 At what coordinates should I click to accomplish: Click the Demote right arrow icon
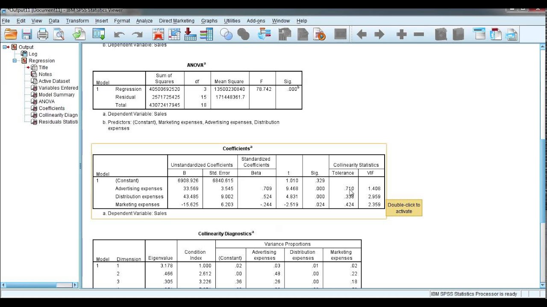pyautogui.click(x=379, y=35)
